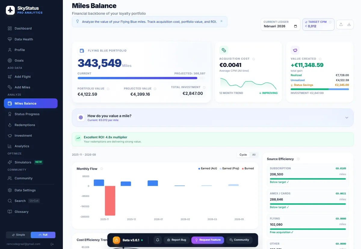Switch the chart range to All
The width and height of the screenshot is (361, 249).
click(x=254, y=154)
